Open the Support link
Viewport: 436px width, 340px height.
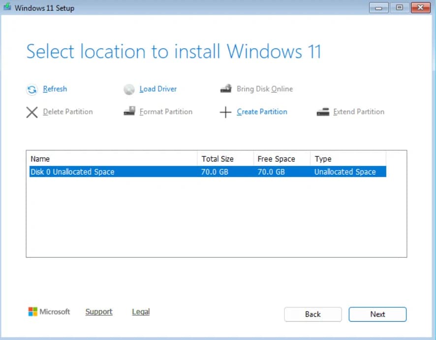click(99, 312)
